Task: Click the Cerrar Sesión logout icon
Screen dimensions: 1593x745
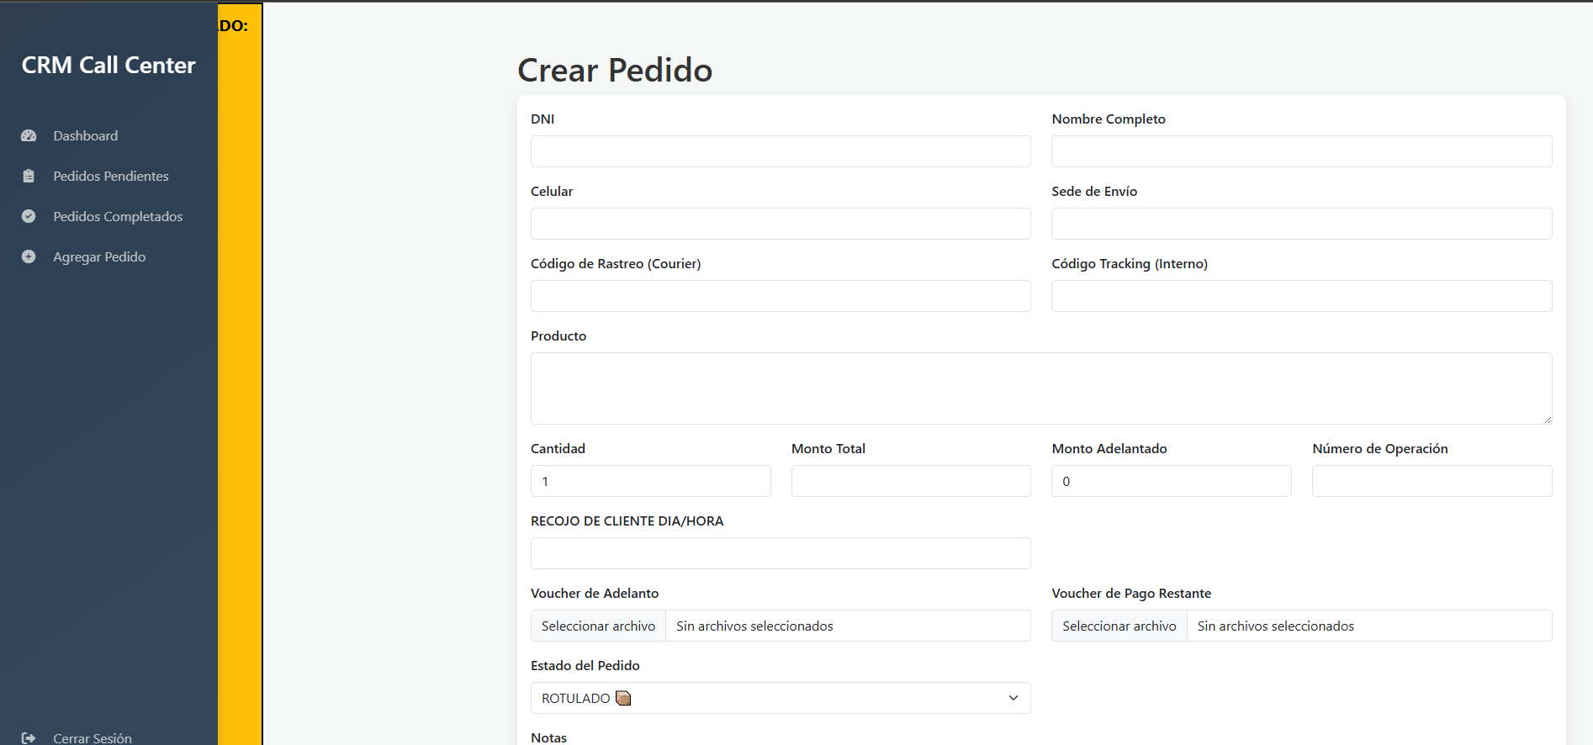Action: pos(29,737)
